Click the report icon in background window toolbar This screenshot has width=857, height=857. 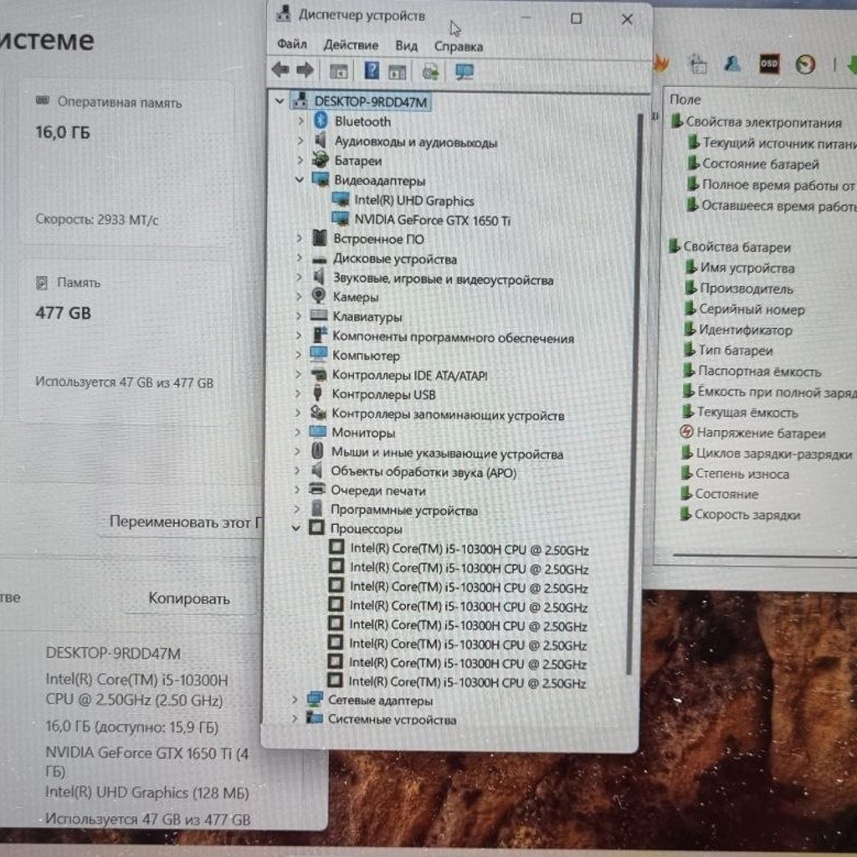click(697, 64)
